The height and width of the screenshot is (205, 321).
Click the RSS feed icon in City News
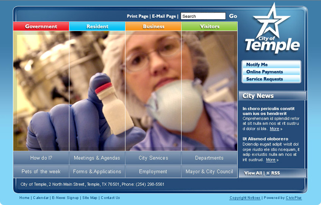tap(268, 173)
